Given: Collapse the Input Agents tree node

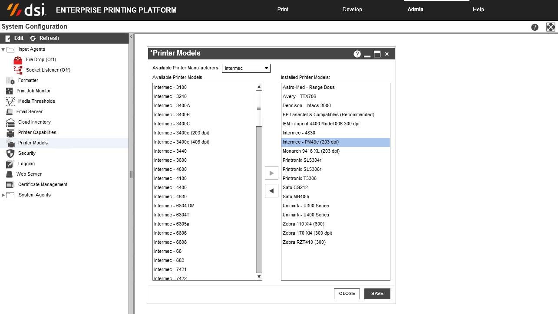Looking at the screenshot, I should [3, 49].
